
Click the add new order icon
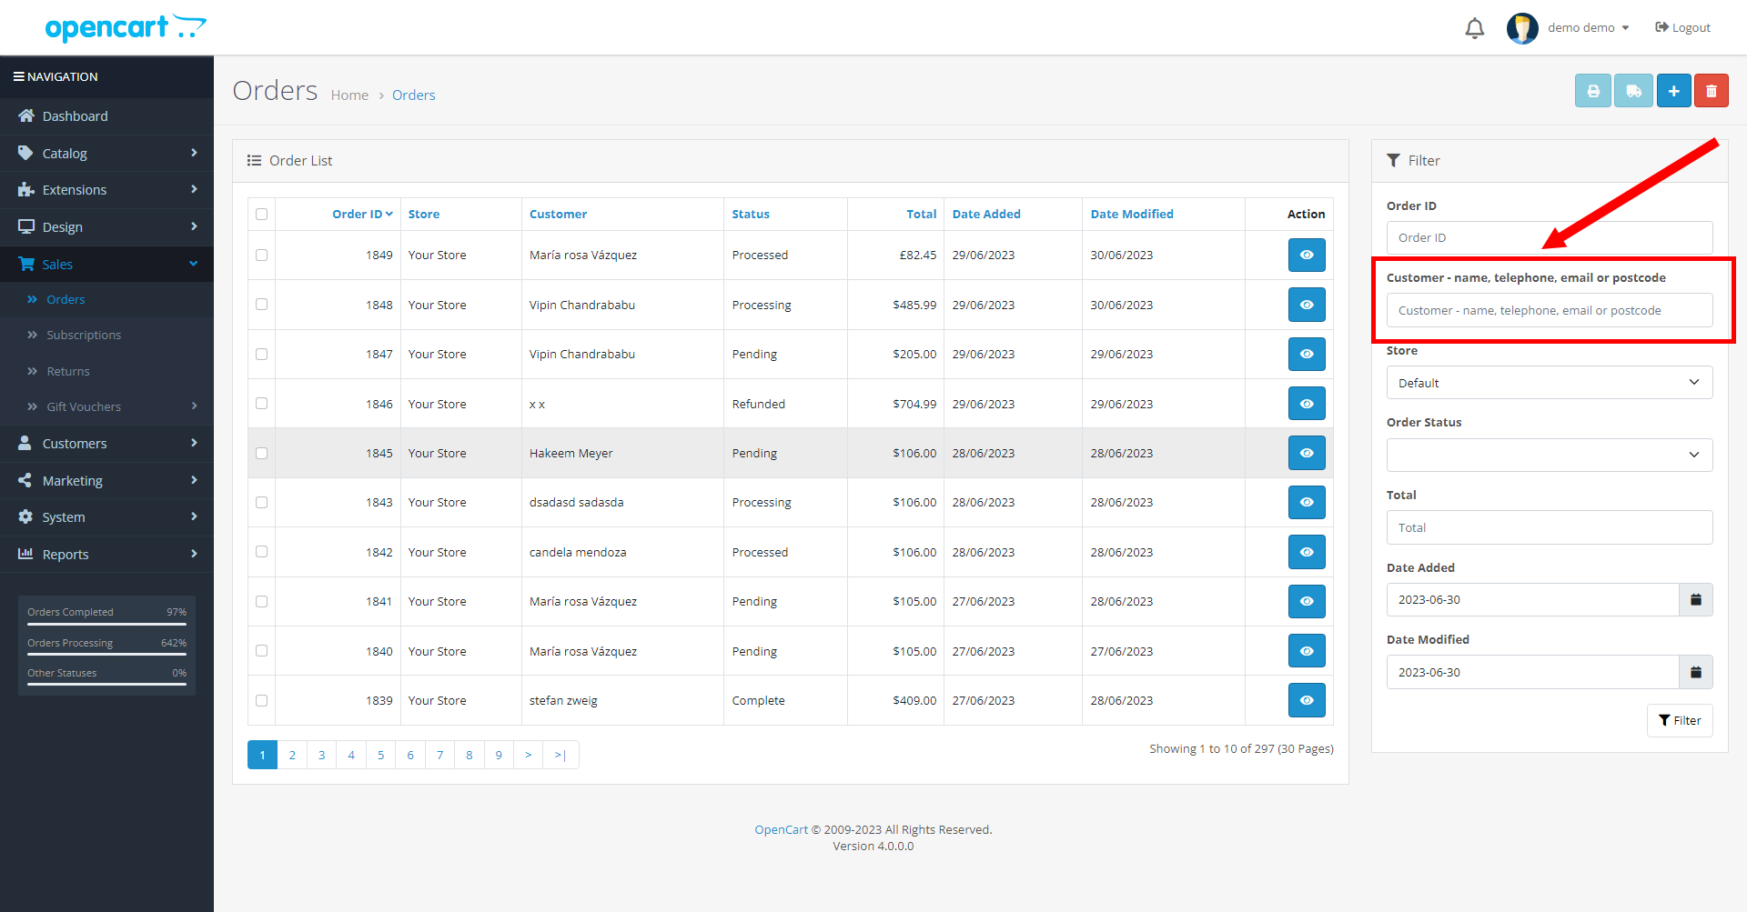1674,90
